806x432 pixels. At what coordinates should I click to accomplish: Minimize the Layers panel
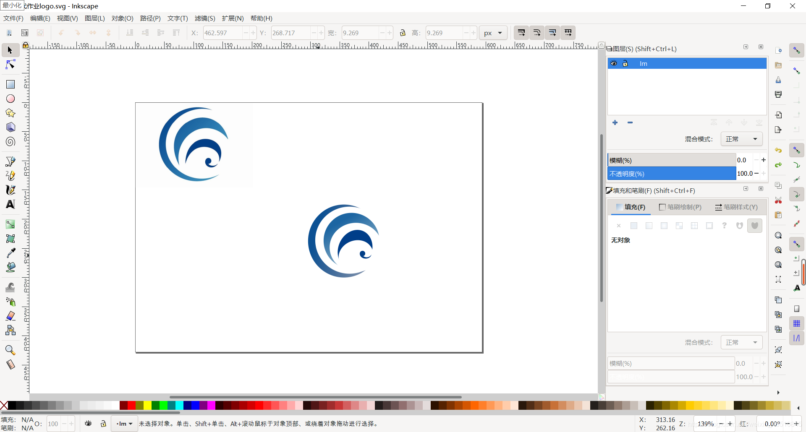click(746, 47)
